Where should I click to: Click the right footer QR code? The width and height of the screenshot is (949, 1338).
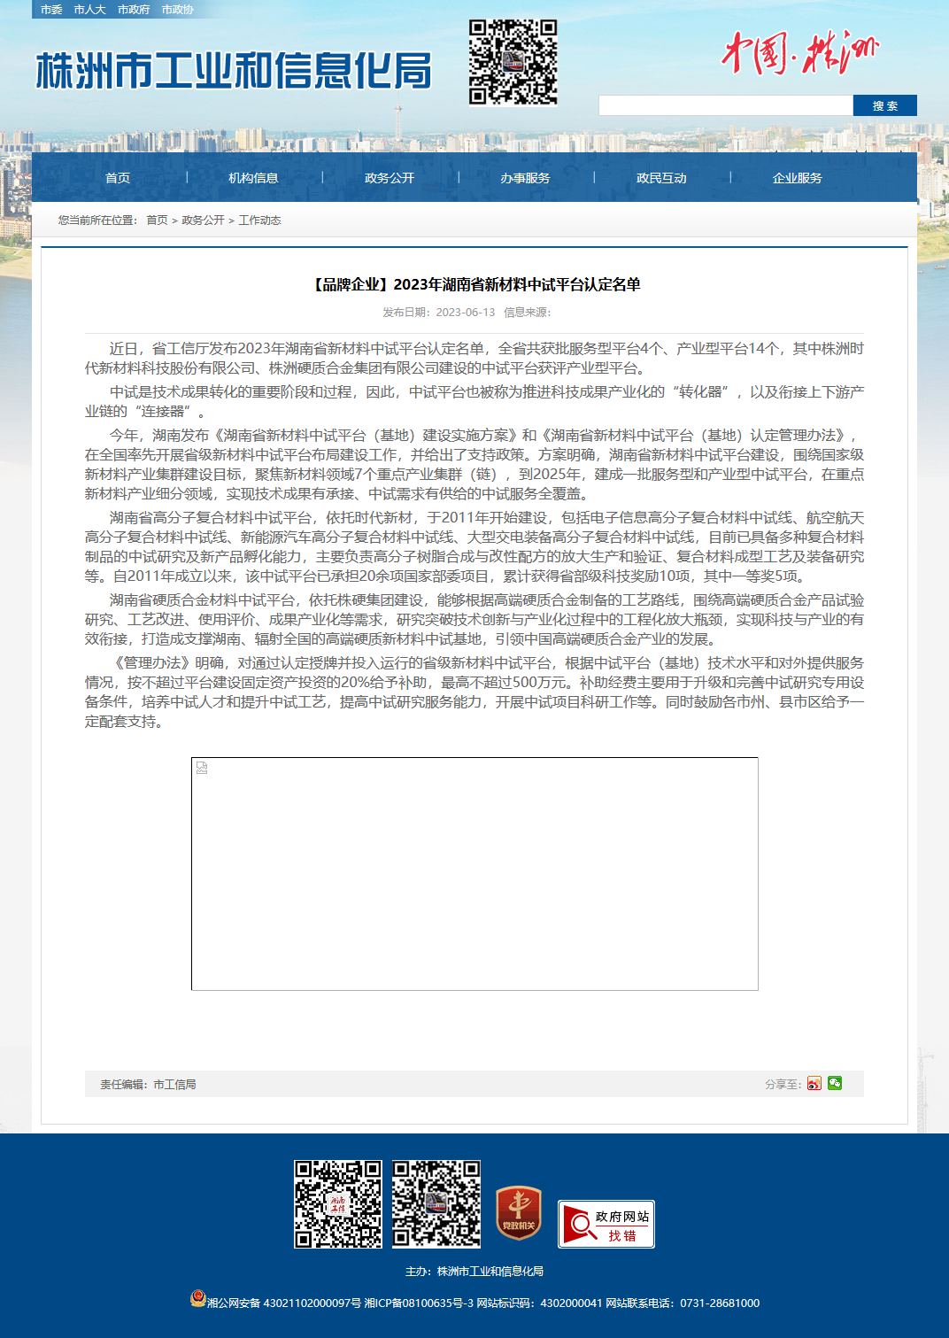(436, 1204)
